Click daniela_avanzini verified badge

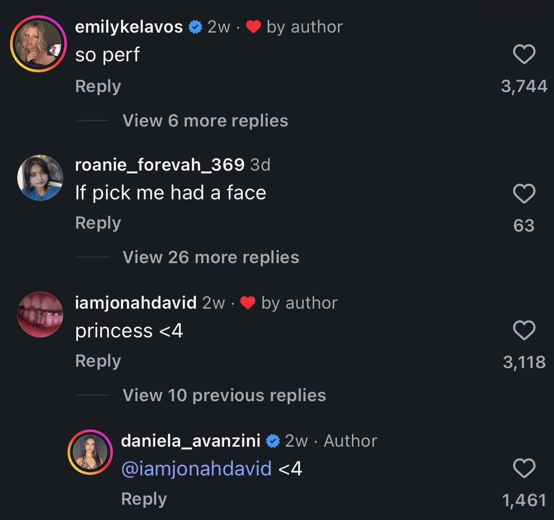coord(273,441)
